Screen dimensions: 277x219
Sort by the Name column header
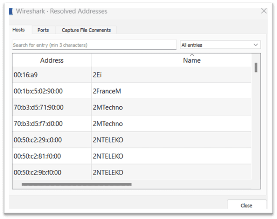point(192,61)
